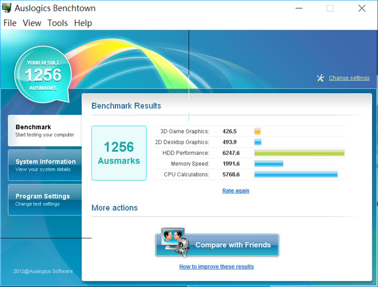This screenshot has height=287, width=378.
Task: Click the CPU Calculations label
Action: pos(187,174)
